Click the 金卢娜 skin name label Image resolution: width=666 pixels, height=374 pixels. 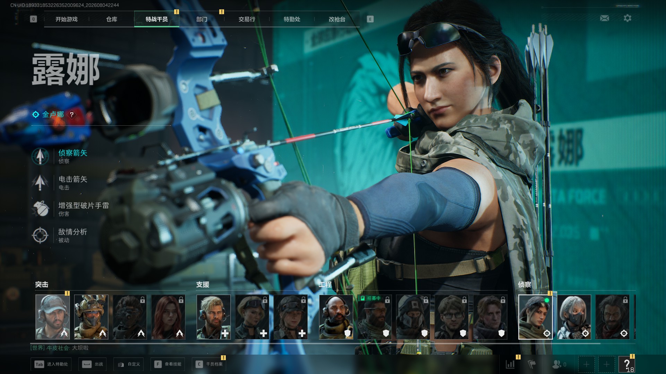[x=53, y=115]
